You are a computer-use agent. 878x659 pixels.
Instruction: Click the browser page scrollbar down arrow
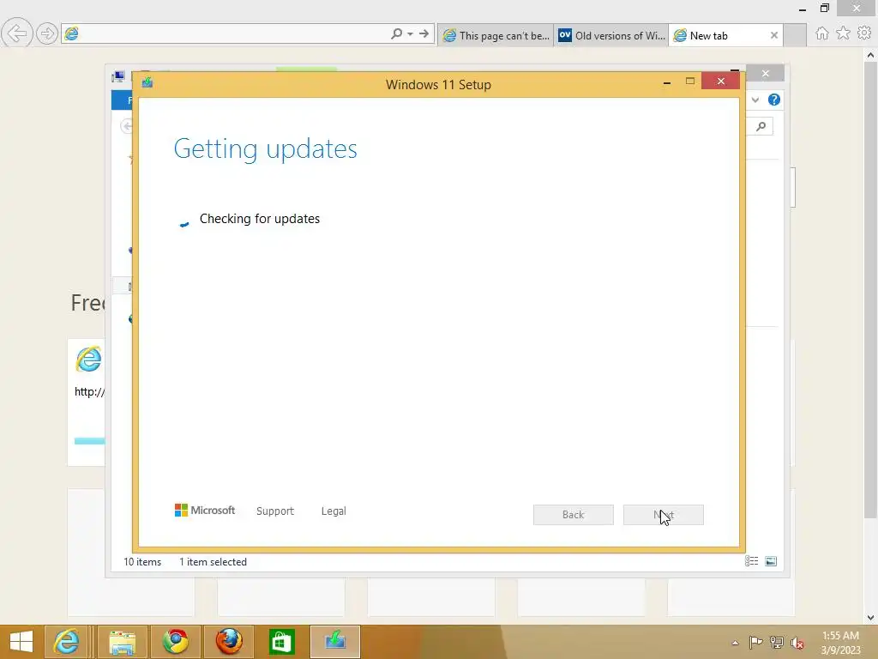coord(870,618)
